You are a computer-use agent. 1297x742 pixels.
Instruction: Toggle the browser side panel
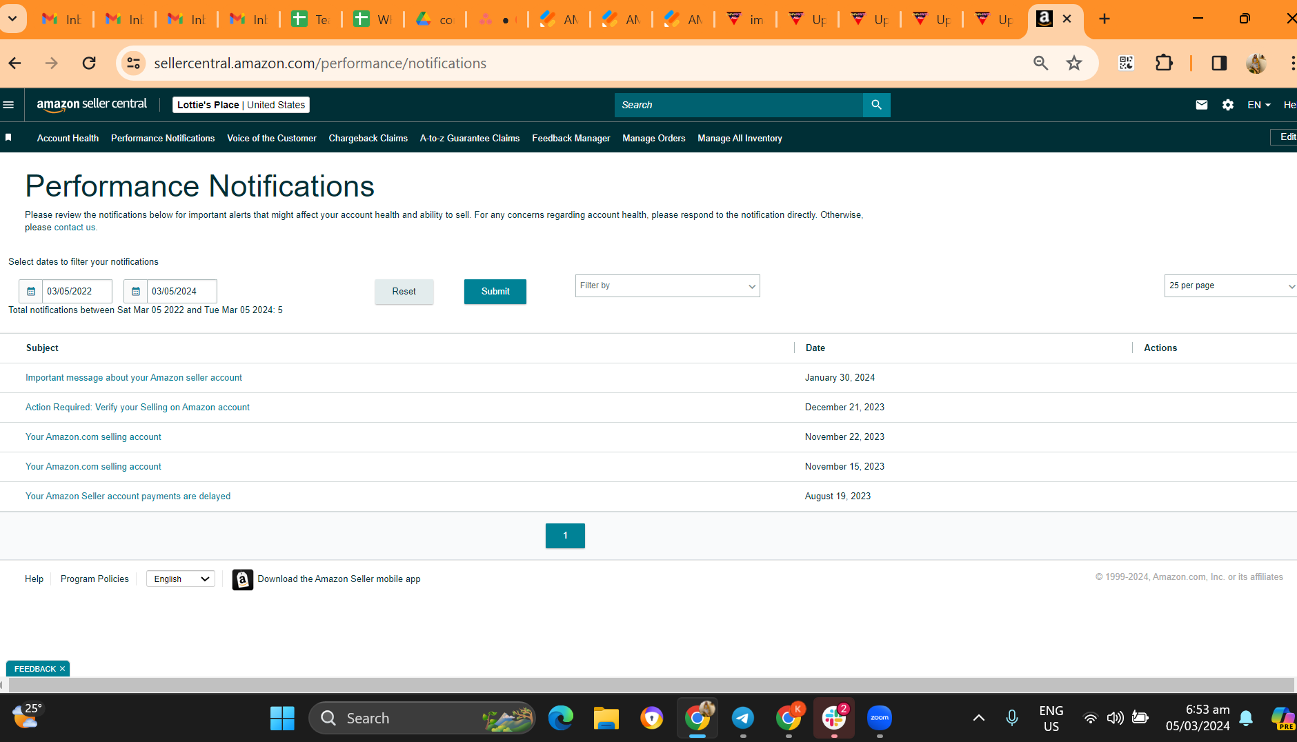pos(1219,63)
